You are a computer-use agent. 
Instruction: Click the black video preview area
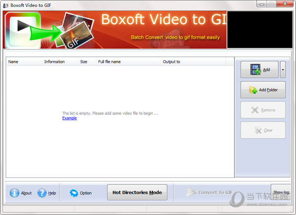(x=260, y=30)
